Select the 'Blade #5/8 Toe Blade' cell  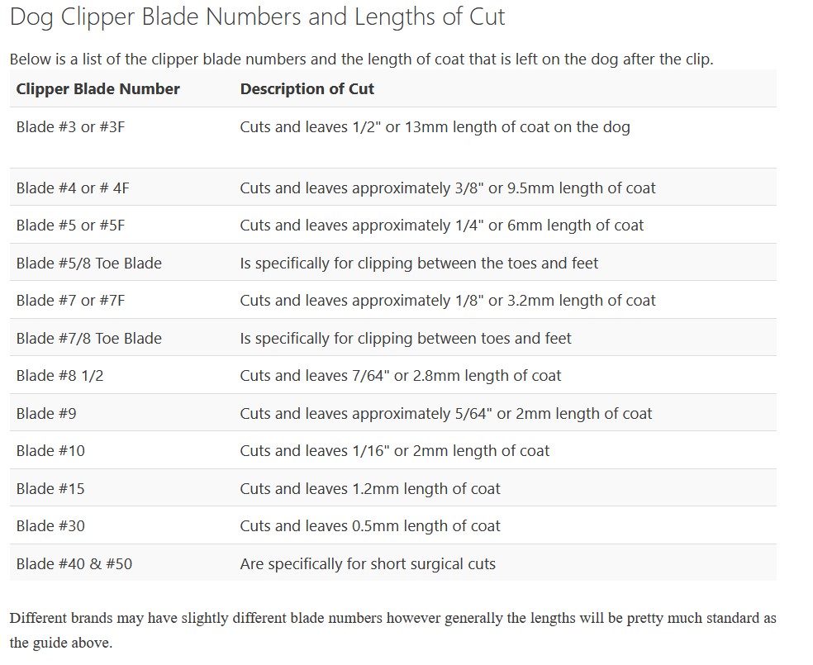tap(88, 263)
